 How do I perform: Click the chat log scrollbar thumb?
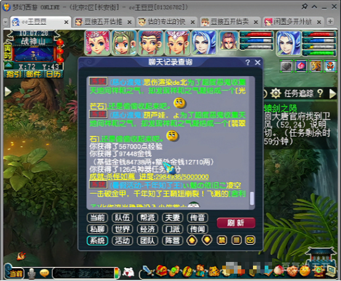252,198
